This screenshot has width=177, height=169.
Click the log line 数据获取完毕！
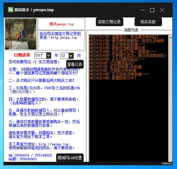113,78
